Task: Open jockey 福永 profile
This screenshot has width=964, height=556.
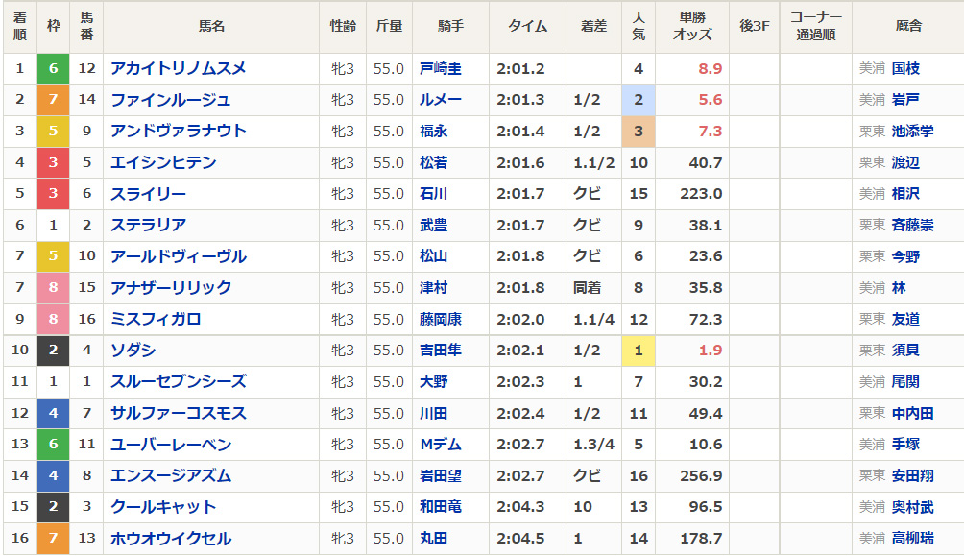Action: [x=433, y=131]
